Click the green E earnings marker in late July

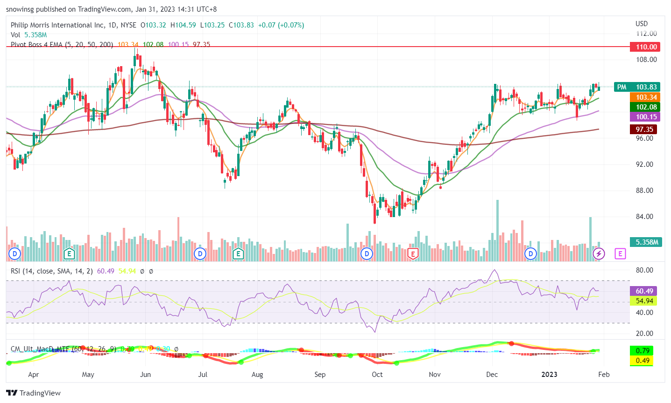(x=238, y=254)
